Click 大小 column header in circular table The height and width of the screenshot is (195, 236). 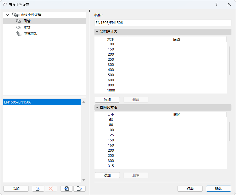point(111,115)
